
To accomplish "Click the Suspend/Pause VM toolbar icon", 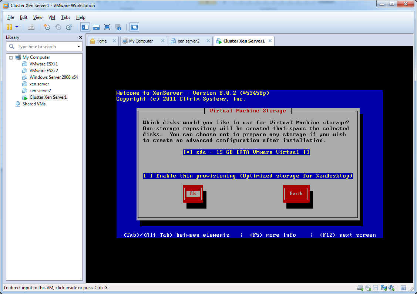I will [x=9, y=27].
